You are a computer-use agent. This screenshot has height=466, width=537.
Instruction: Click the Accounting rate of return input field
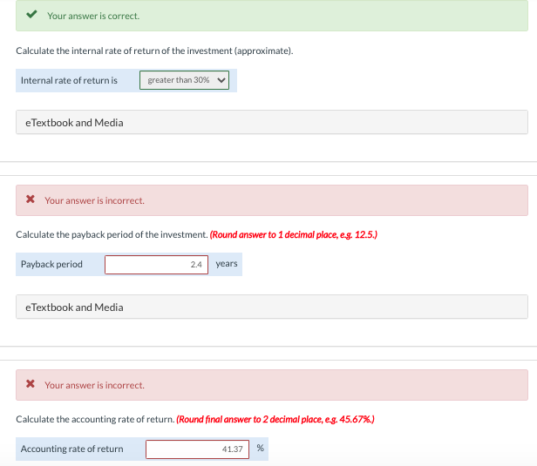pos(197,449)
